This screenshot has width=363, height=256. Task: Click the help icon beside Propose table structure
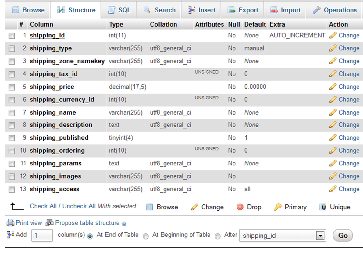[x=124, y=224]
